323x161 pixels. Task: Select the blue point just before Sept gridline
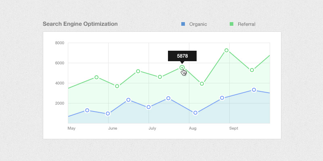(x=222, y=98)
